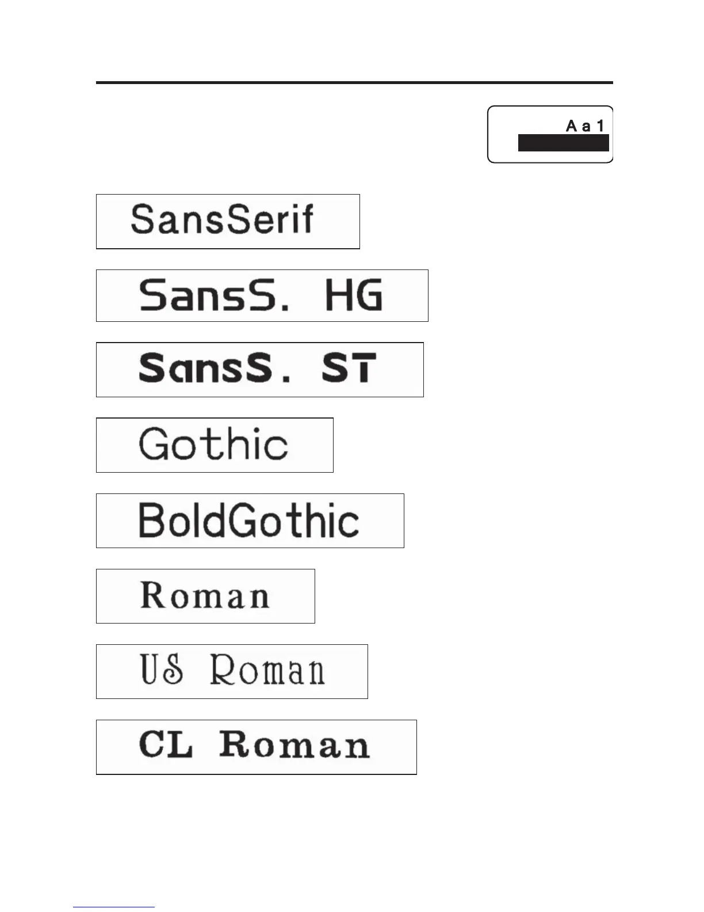Choose the US Roman font sample
This screenshot has width=704, height=912.
tap(232, 671)
